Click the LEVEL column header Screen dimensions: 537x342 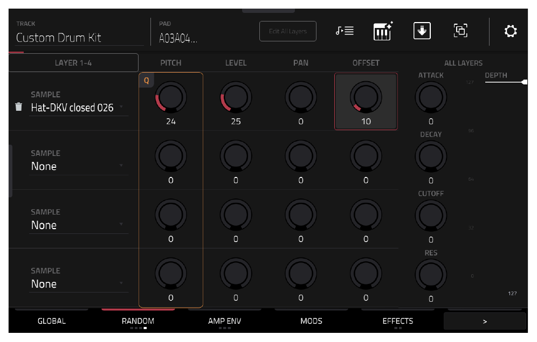coord(236,63)
